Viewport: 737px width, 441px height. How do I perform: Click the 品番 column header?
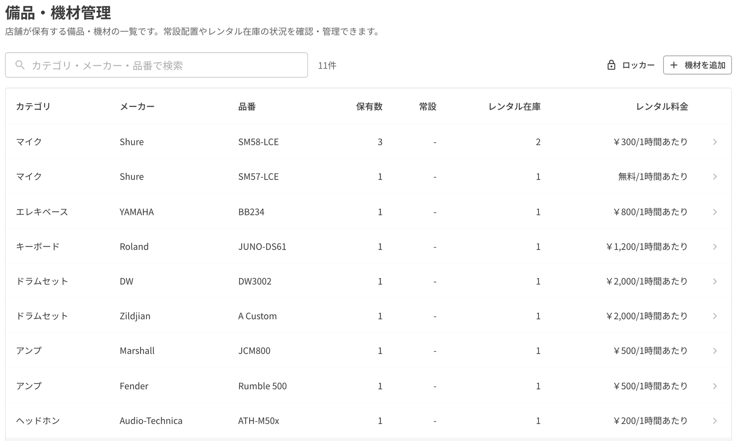tap(247, 106)
